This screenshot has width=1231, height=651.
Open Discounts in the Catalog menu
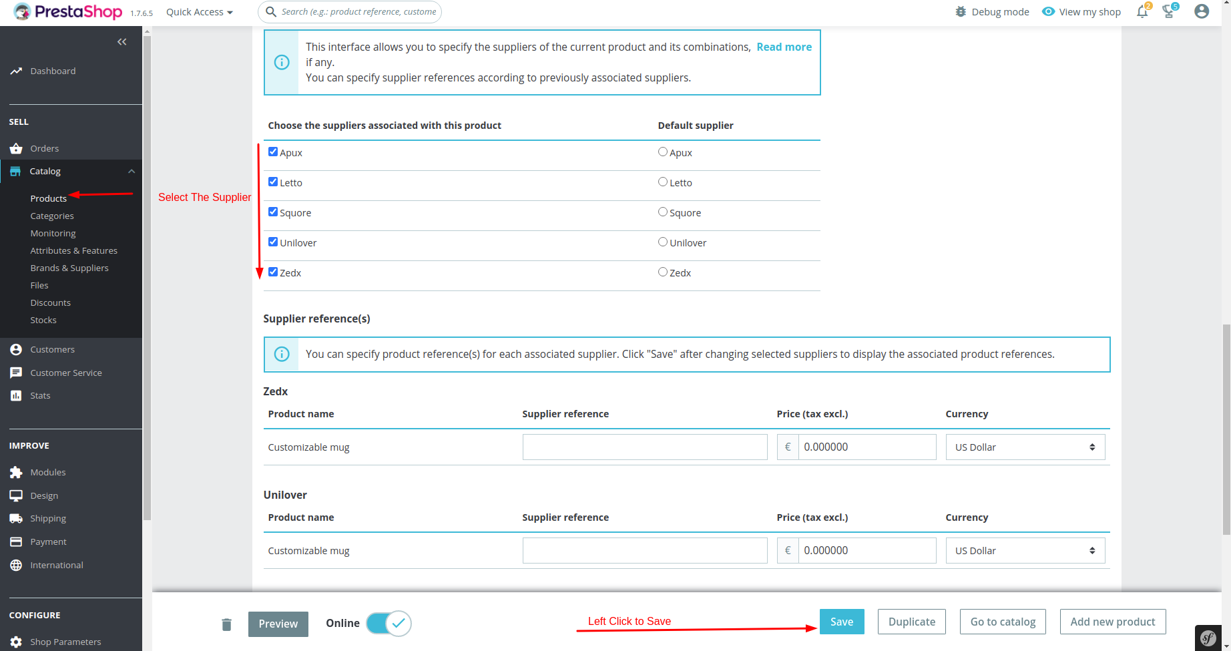coord(50,302)
